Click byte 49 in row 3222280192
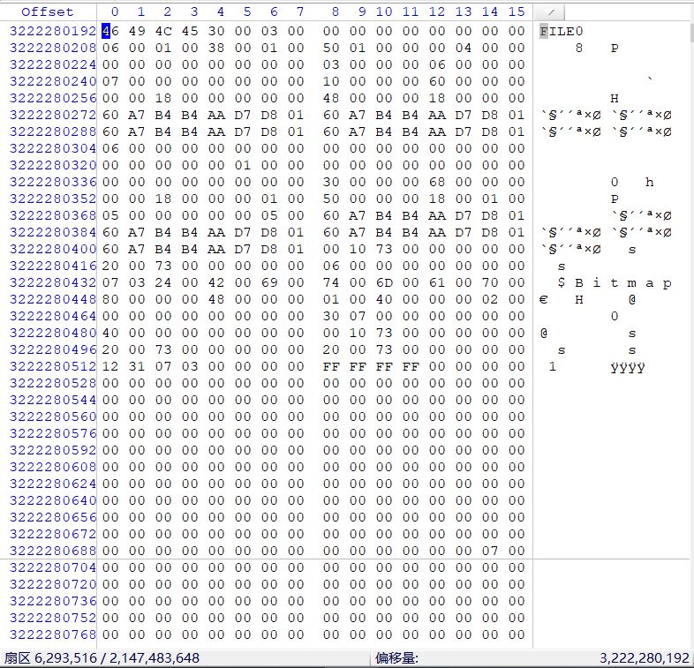 pyautogui.click(x=137, y=31)
